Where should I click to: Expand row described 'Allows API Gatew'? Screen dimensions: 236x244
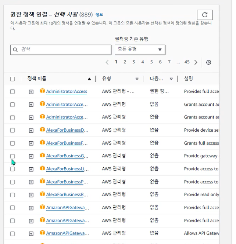tap(31, 234)
